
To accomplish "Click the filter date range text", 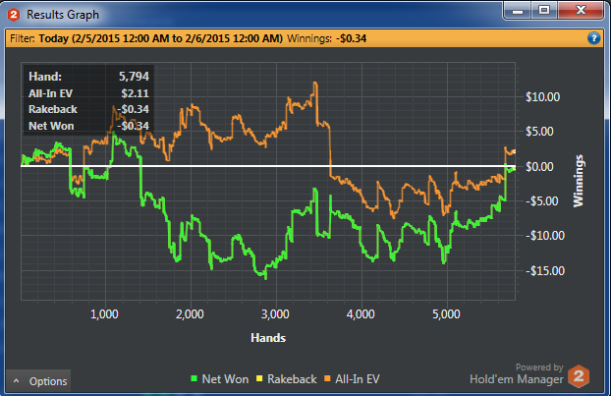I will [160, 38].
